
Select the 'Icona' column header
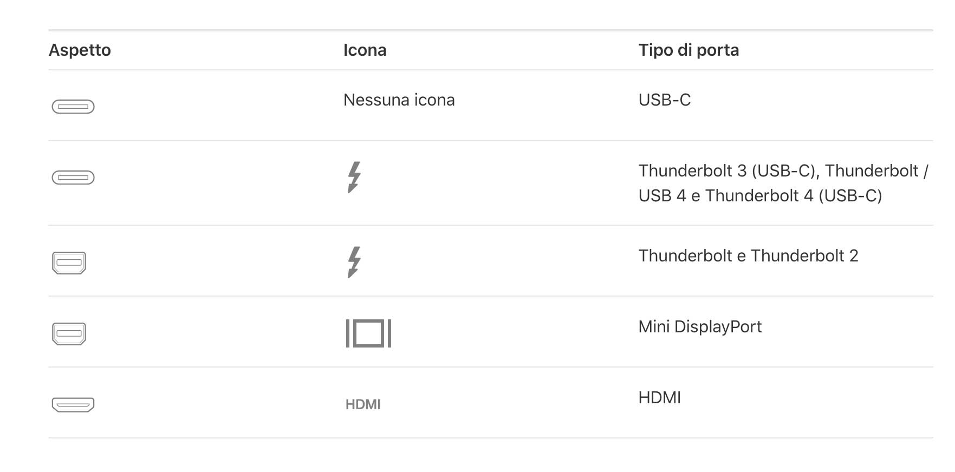click(365, 50)
